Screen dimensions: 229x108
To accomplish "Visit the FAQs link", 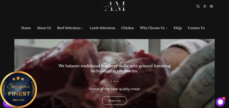I will pos(178,28).
